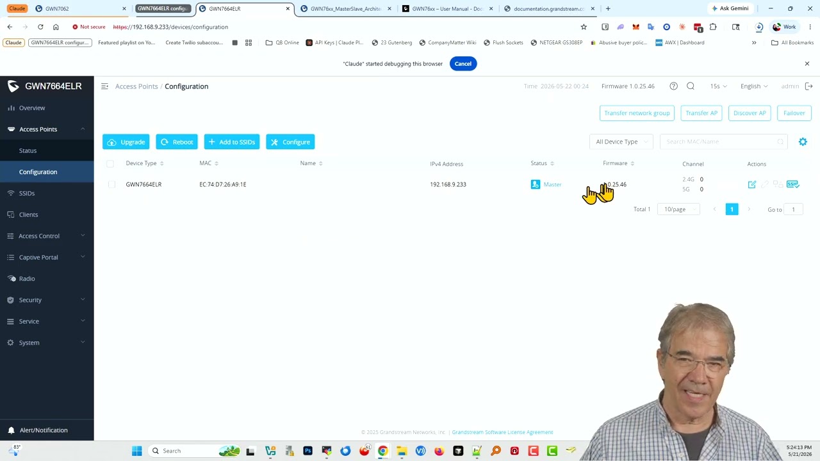Collapse the sidebar with the menu fold icon
This screenshot has height=461, width=820.
coord(104,86)
